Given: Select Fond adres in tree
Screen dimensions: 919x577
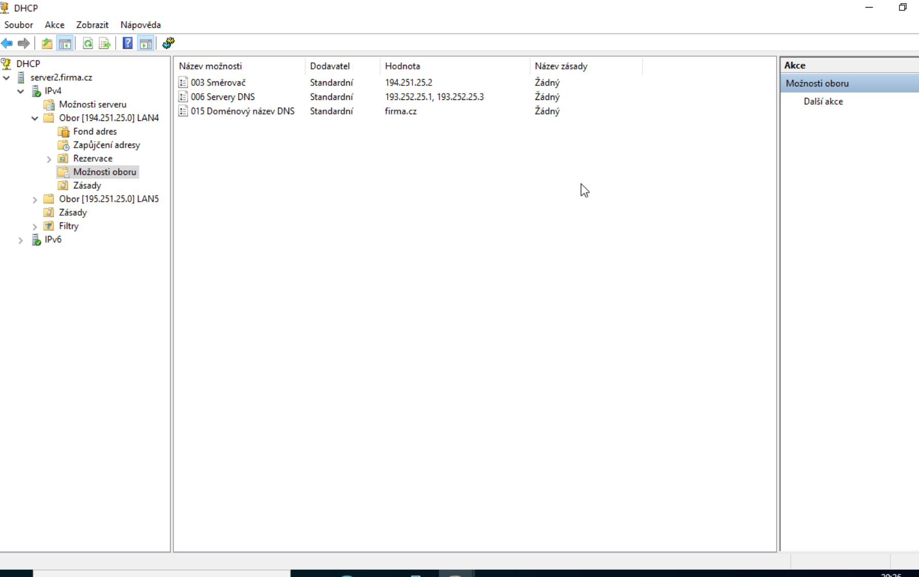Looking at the screenshot, I should coord(95,132).
